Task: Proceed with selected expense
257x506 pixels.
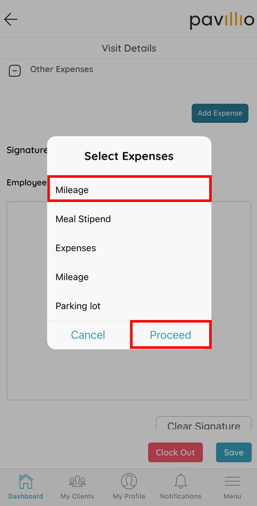Action: tap(171, 334)
